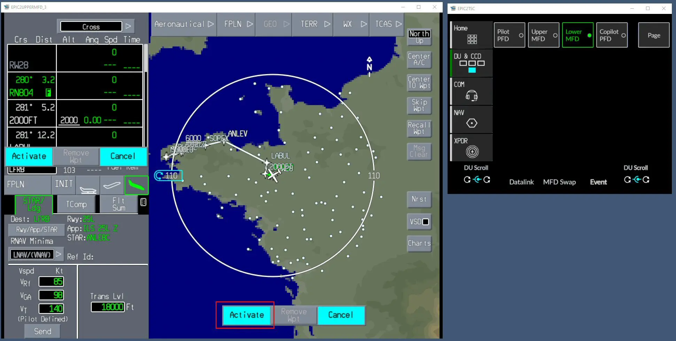The width and height of the screenshot is (676, 341).
Task: Click MFD Swap button
Action: tap(559, 182)
